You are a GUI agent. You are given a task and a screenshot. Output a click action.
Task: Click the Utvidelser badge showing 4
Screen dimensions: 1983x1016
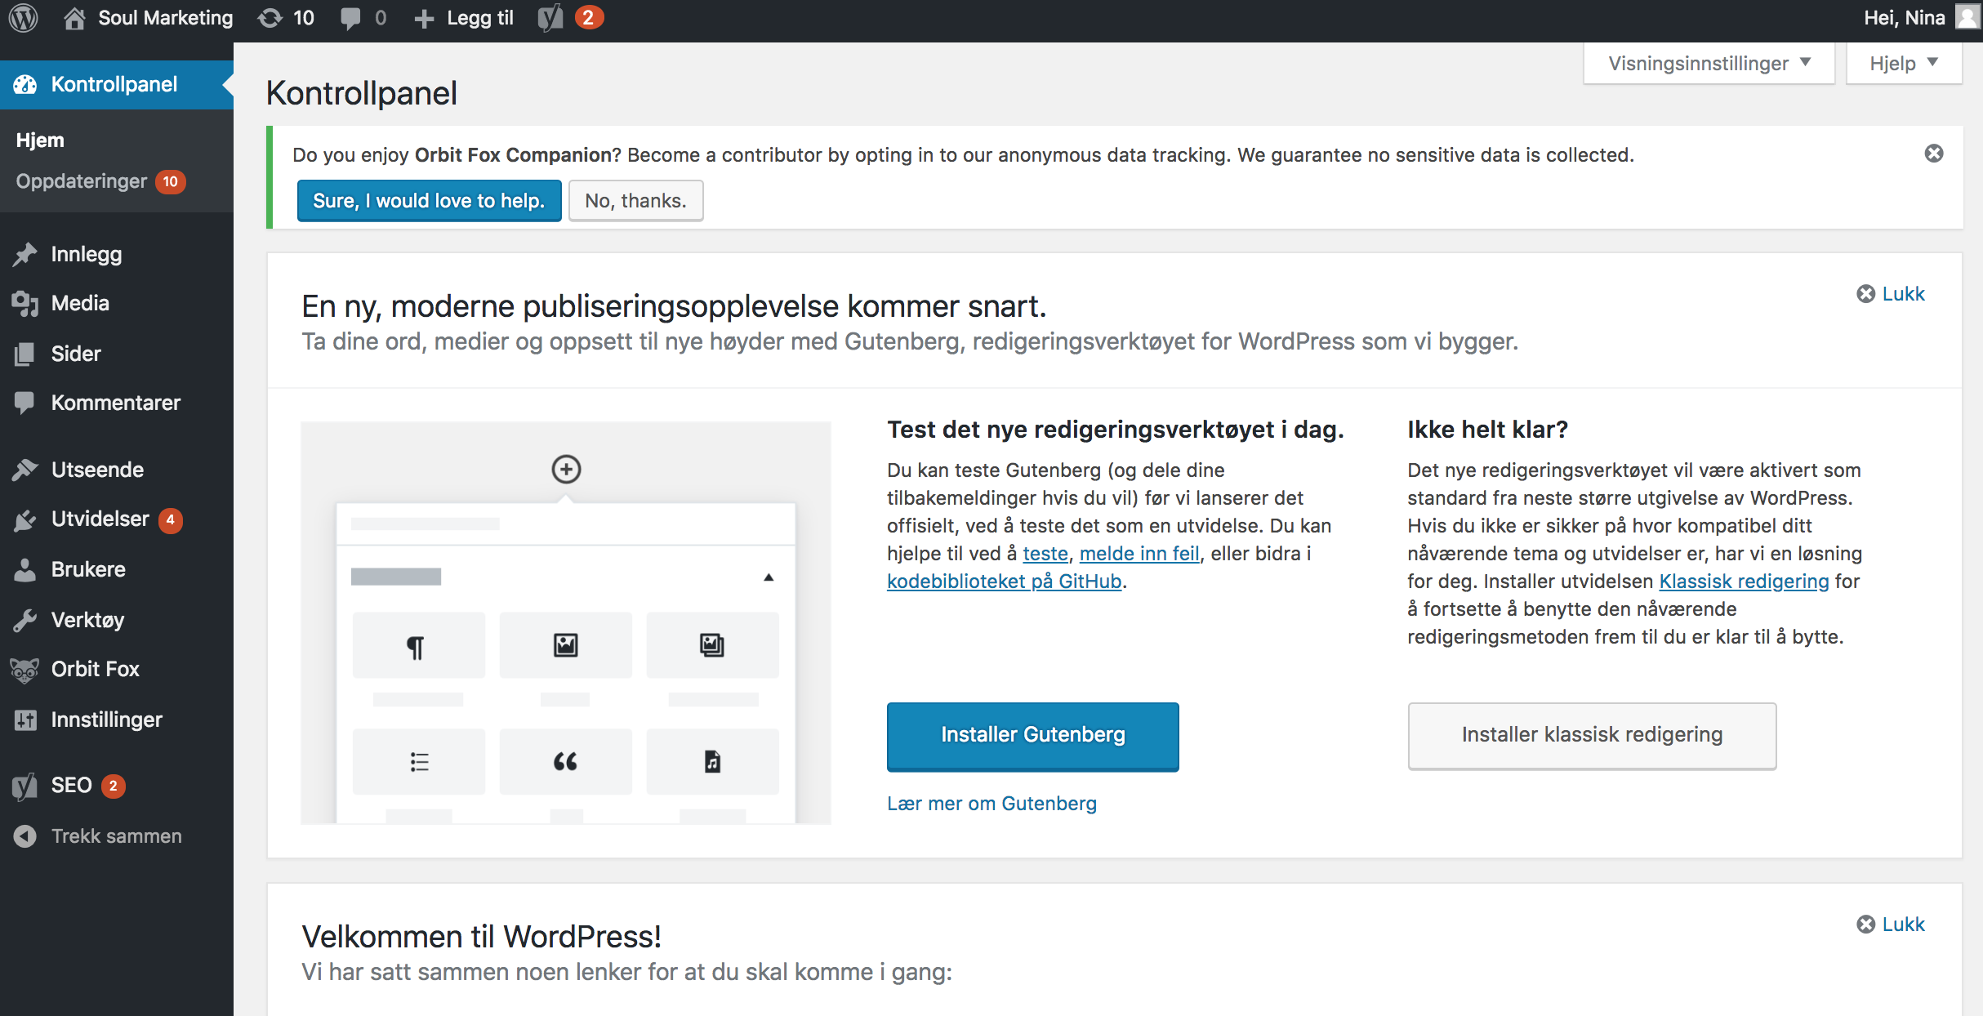(x=170, y=519)
